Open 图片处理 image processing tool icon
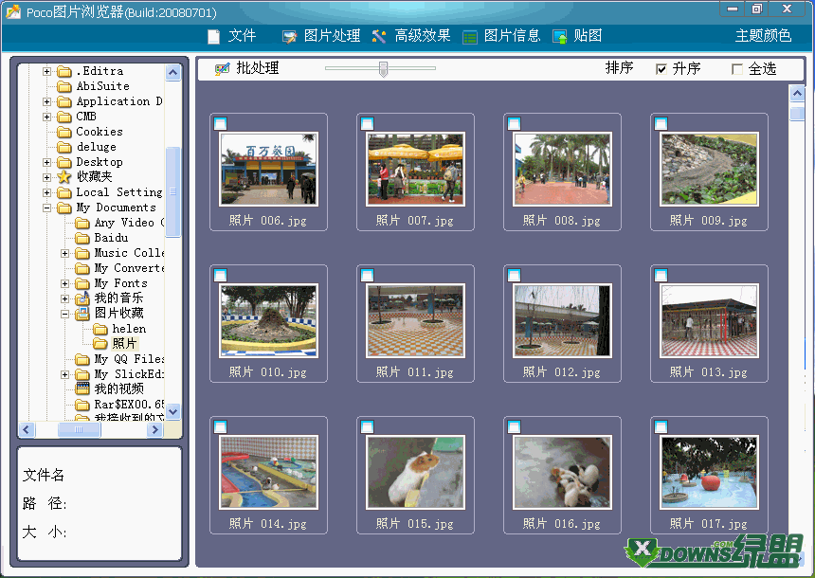 (x=290, y=36)
